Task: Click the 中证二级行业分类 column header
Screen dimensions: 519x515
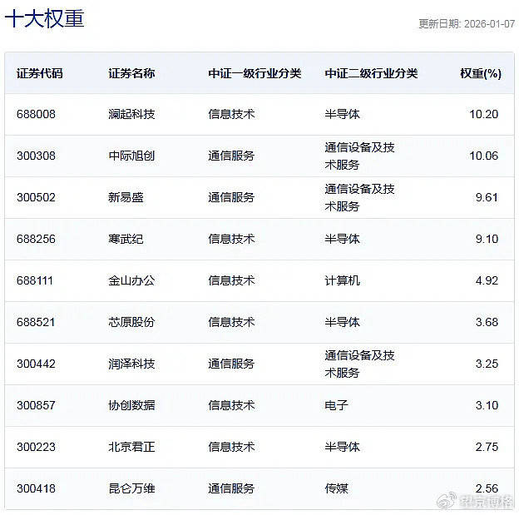Action: coord(371,73)
